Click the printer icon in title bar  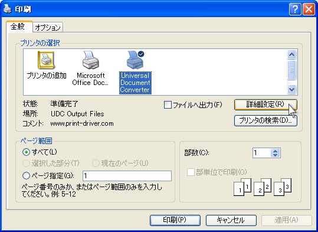[8, 9]
